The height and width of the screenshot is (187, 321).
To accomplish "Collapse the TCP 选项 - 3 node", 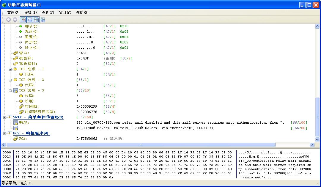I will [x=10, y=90].
